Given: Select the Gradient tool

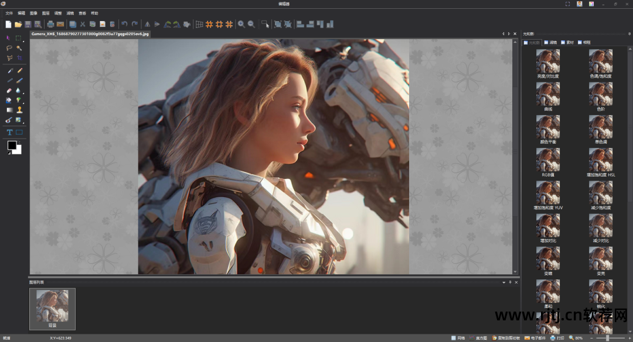Looking at the screenshot, I should click(x=9, y=110).
